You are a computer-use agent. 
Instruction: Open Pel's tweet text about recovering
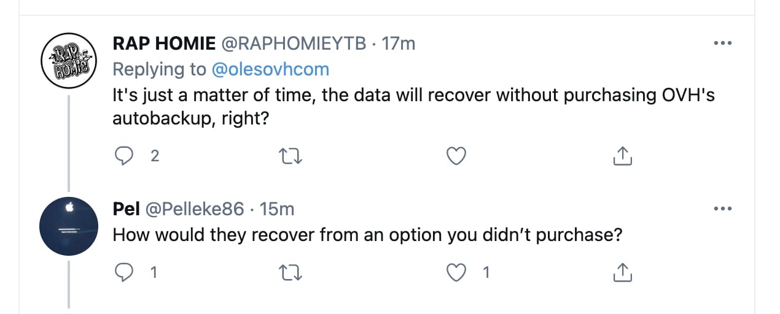click(x=367, y=235)
